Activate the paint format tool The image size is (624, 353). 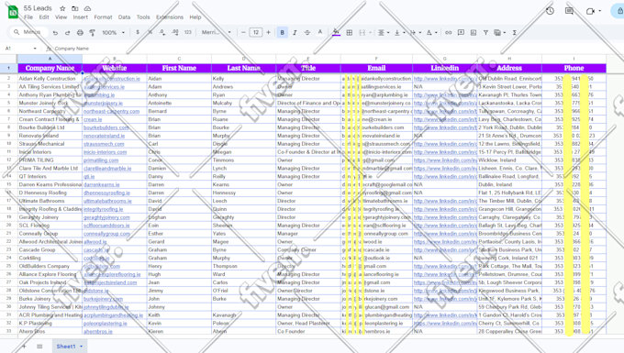click(x=92, y=33)
